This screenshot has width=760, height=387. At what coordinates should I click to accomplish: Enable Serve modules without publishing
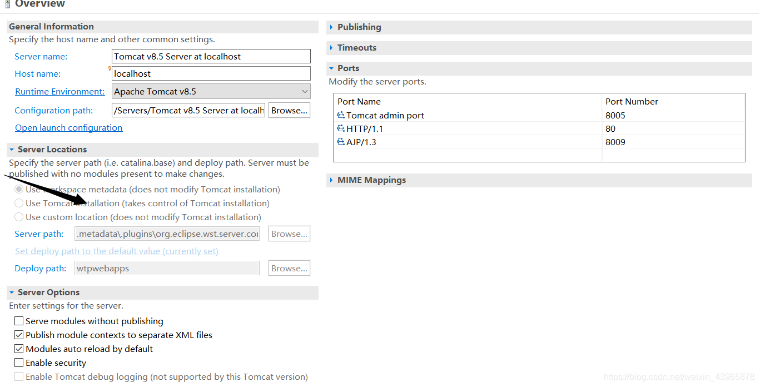click(x=19, y=321)
